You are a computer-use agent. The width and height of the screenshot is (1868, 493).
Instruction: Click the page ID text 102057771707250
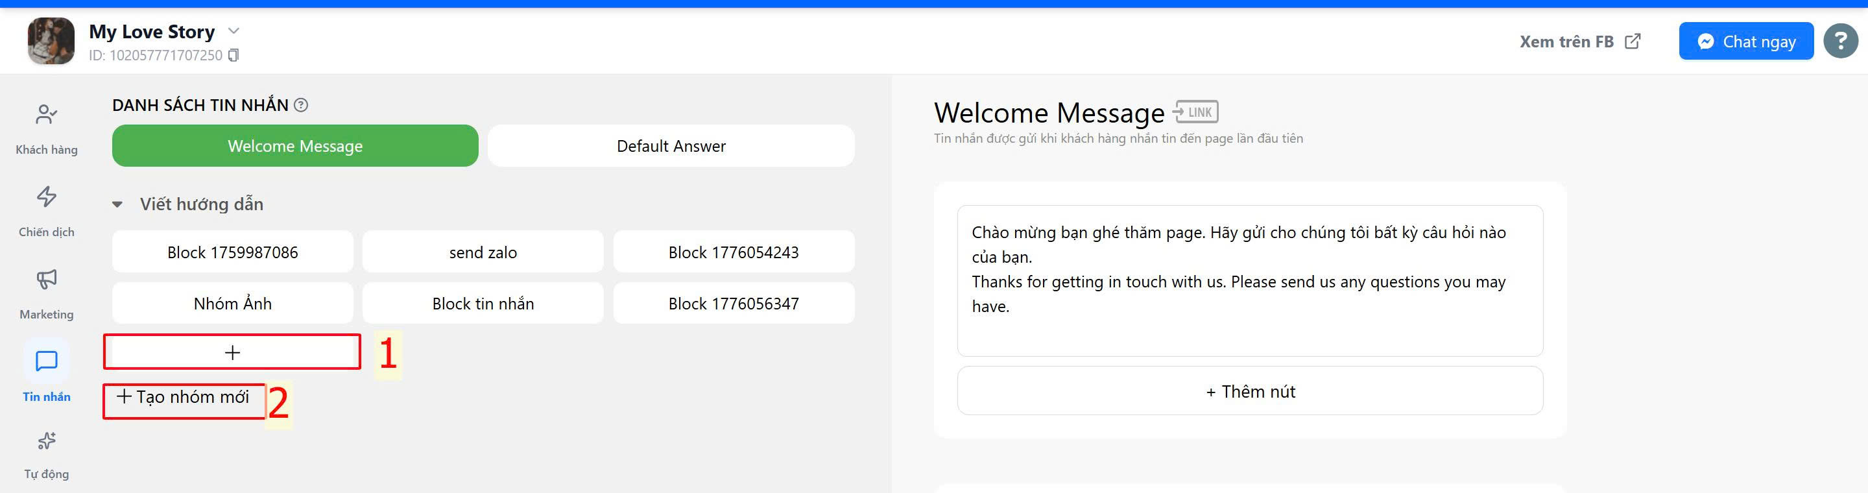(166, 55)
